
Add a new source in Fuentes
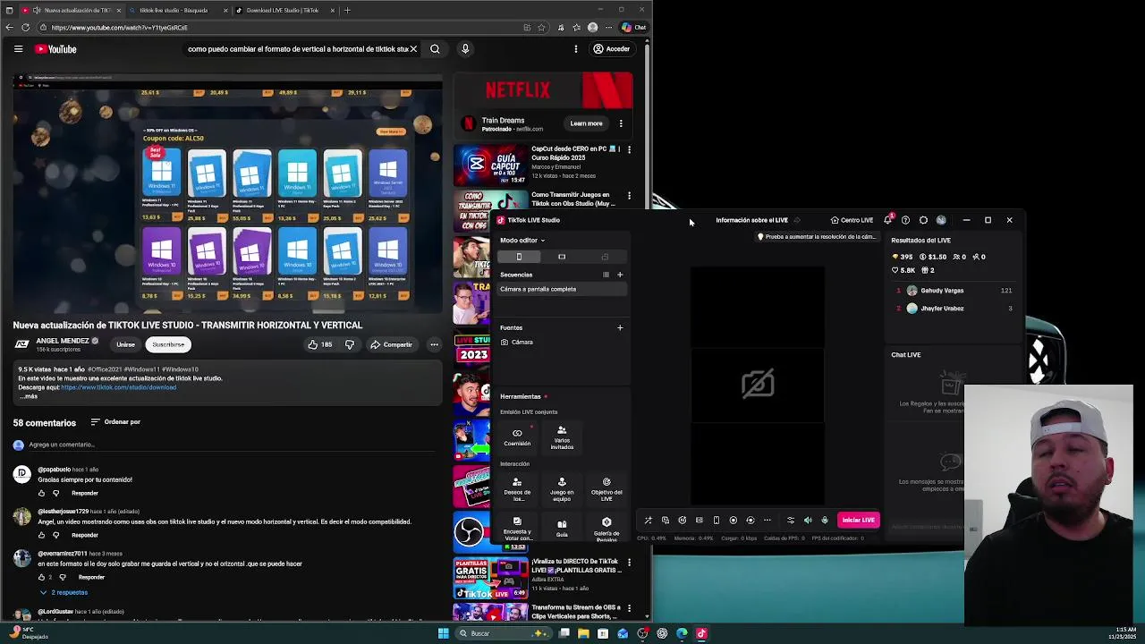[620, 327]
